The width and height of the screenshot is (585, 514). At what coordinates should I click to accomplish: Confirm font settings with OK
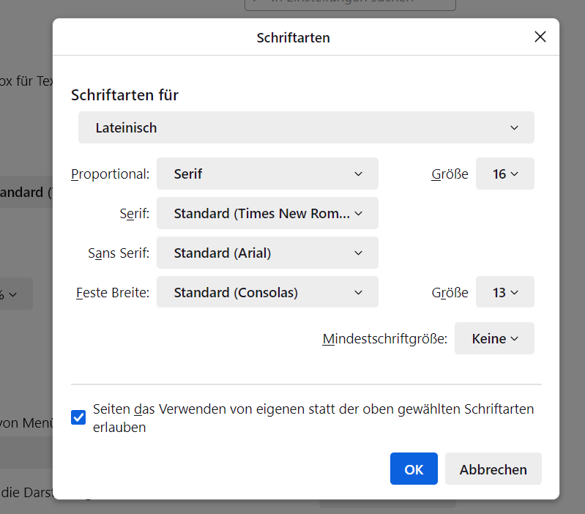coord(414,469)
